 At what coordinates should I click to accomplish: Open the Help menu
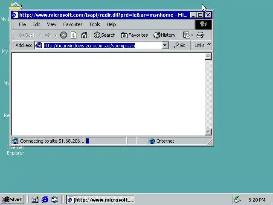(x=111, y=24)
